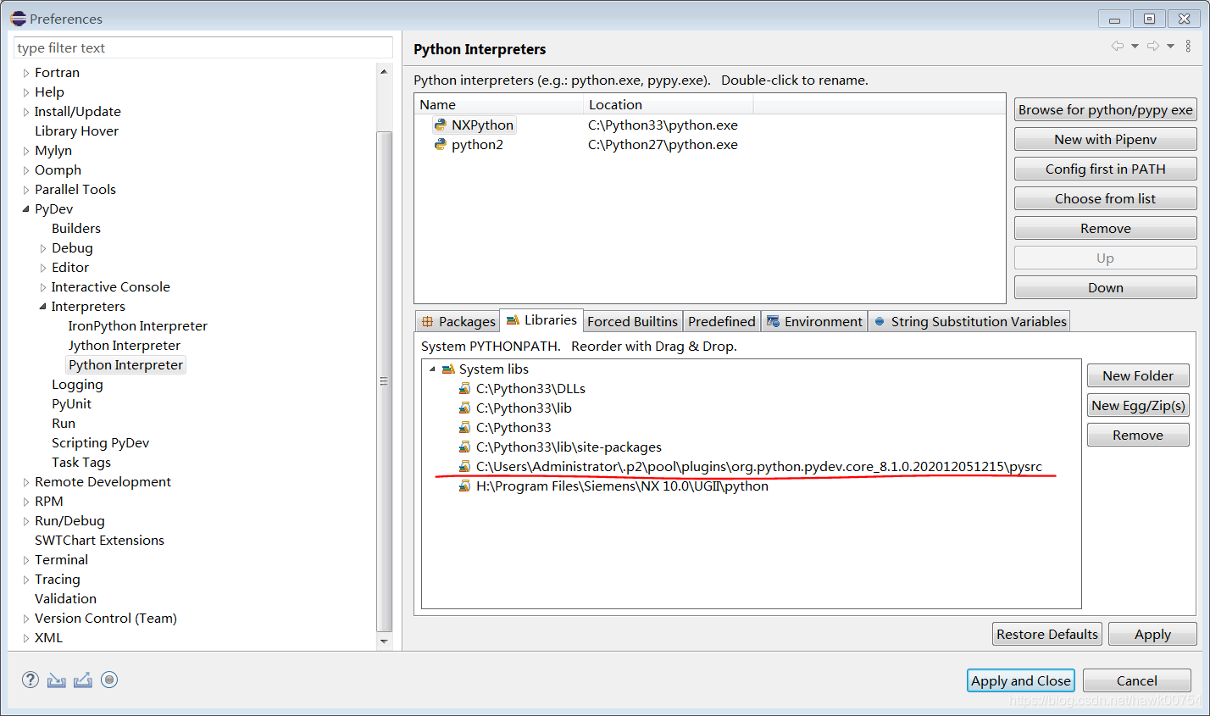Click Apply and Close button
This screenshot has width=1210, height=716.
(x=1021, y=680)
